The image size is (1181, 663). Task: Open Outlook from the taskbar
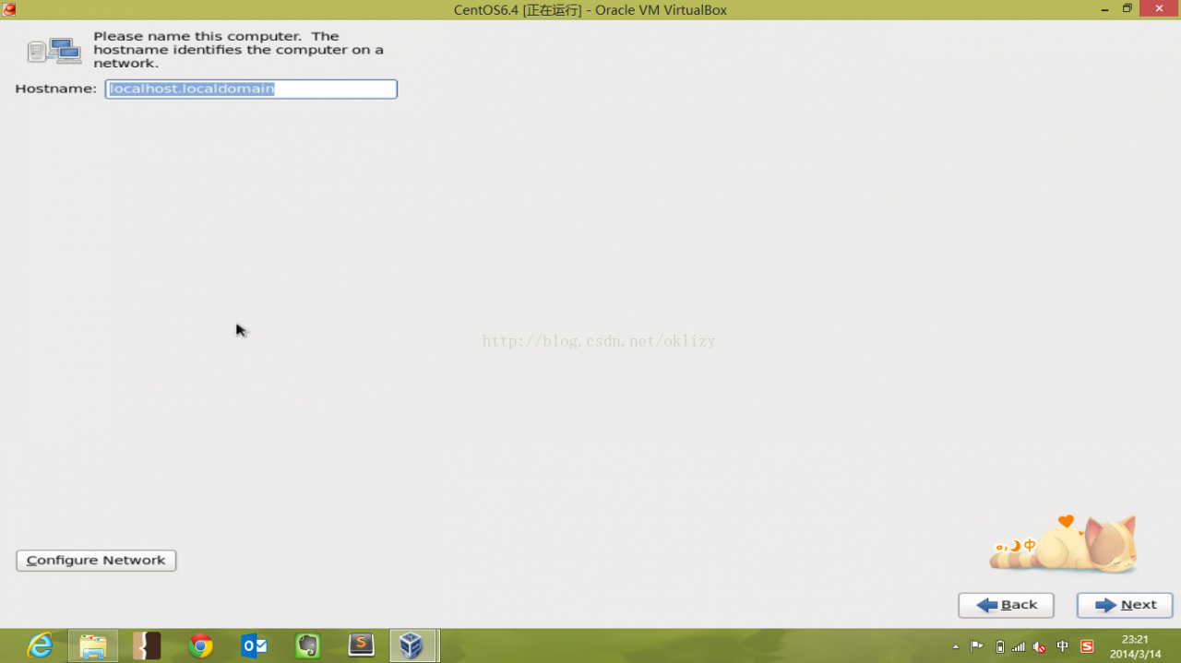(254, 645)
